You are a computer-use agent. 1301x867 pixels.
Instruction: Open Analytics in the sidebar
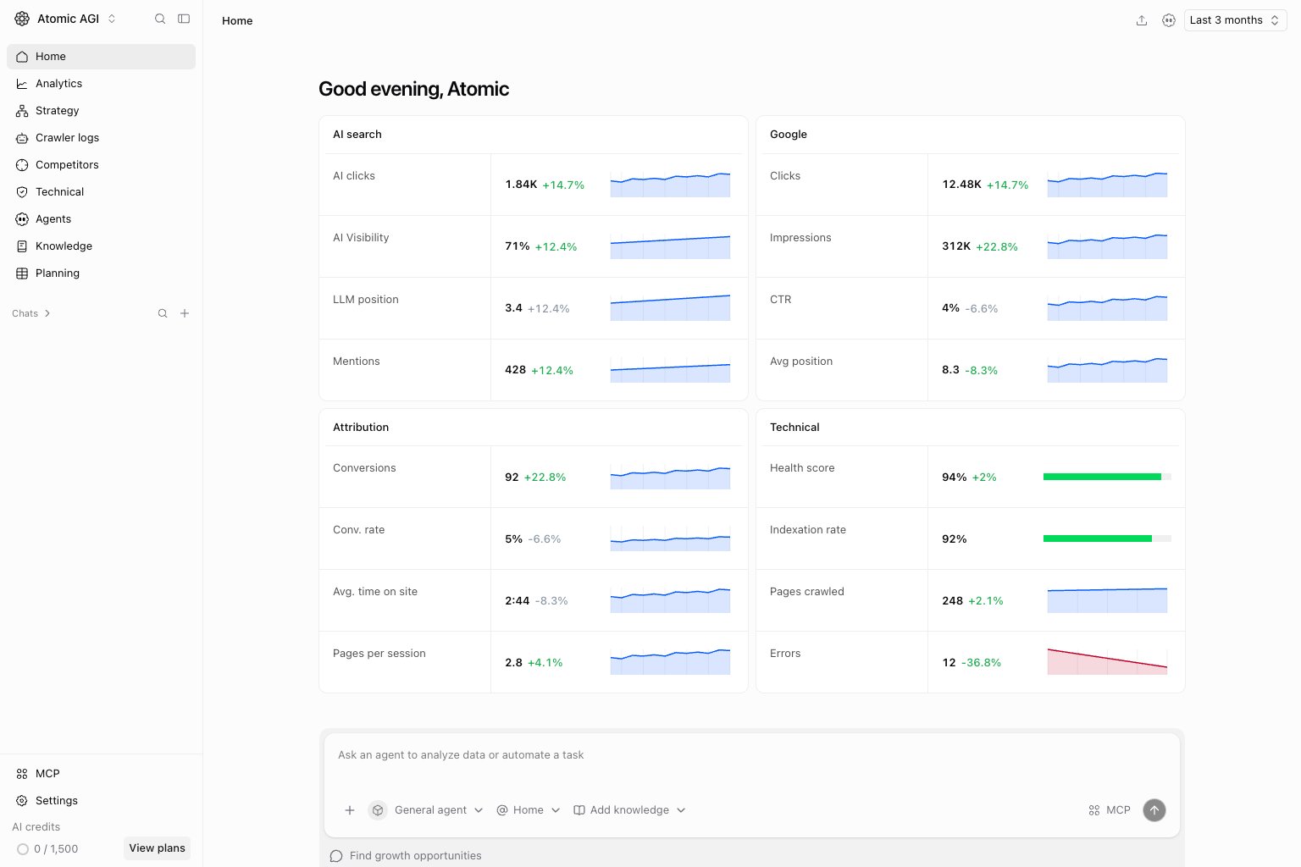101,84
